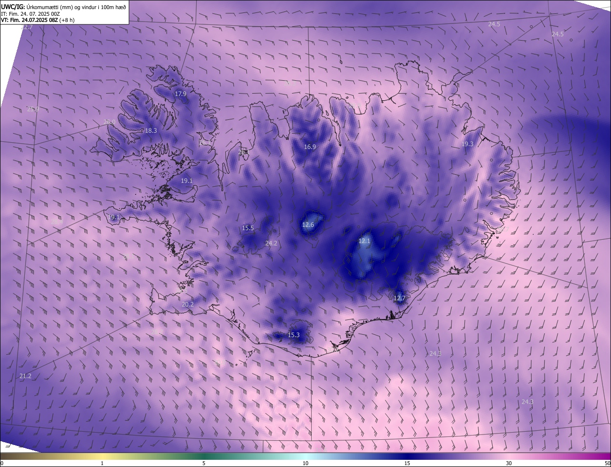Click the 19.3 value label
Image resolution: width=611 pixels, height=467 pixels.
click(x=467, y=144)
